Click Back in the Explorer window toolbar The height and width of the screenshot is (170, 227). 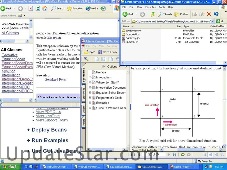128,14
